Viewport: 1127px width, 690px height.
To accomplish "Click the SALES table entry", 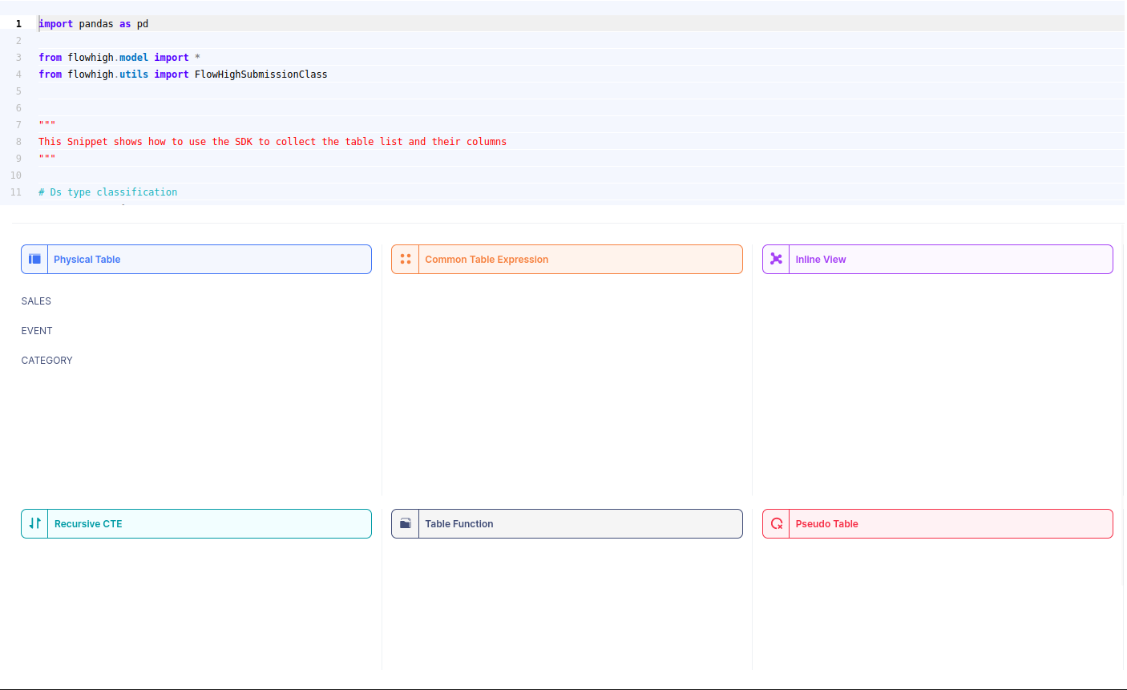I will tap(36, 301).
